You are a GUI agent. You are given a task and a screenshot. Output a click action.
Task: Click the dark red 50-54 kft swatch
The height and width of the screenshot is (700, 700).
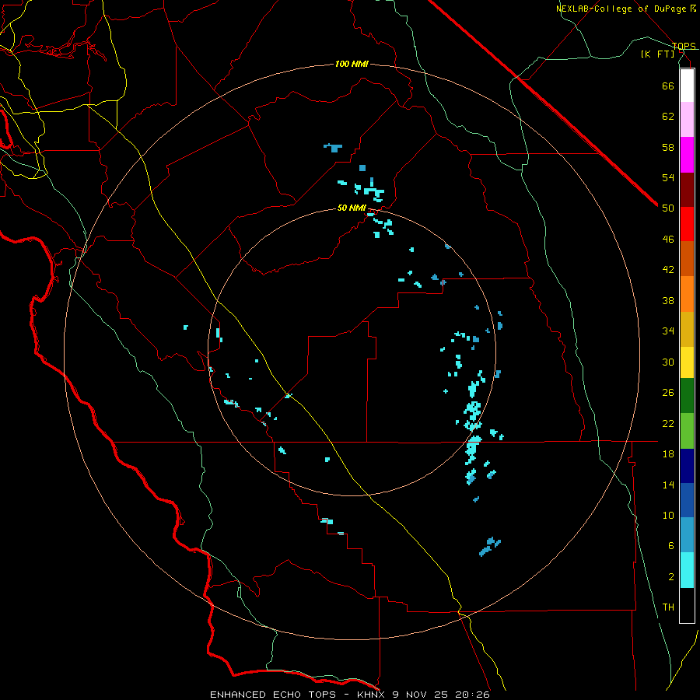(x=687, y=190)
